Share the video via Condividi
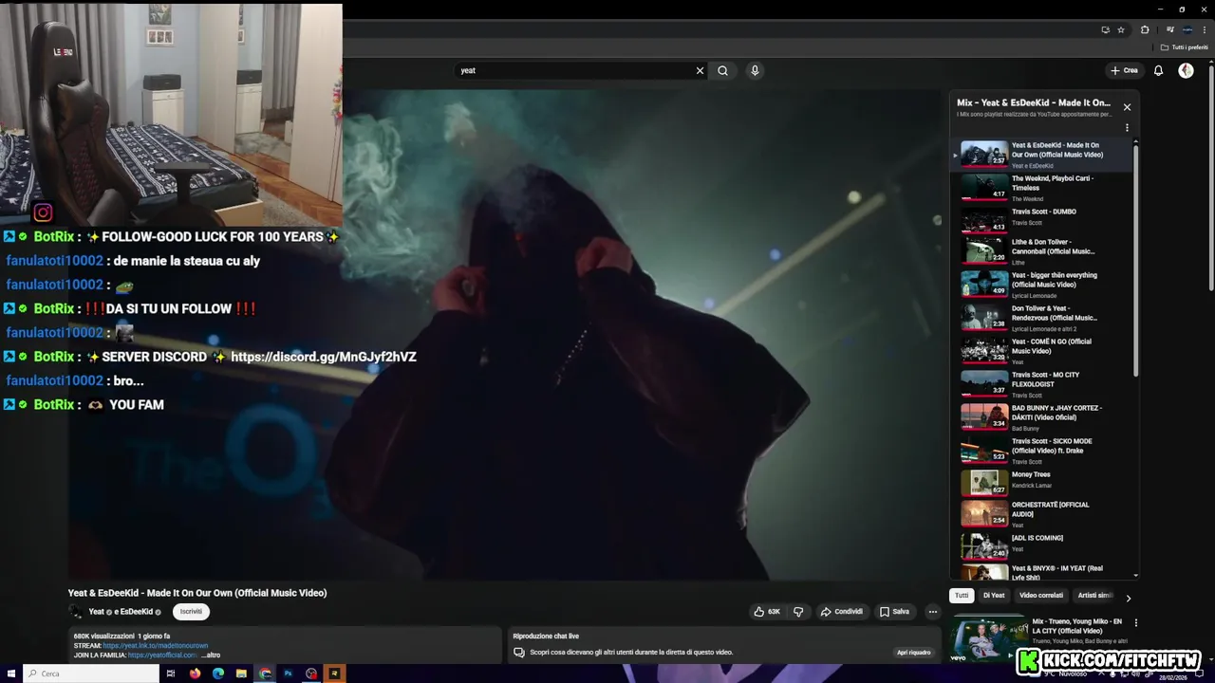This screenshot has width=1215, height=683. (842, 612)
